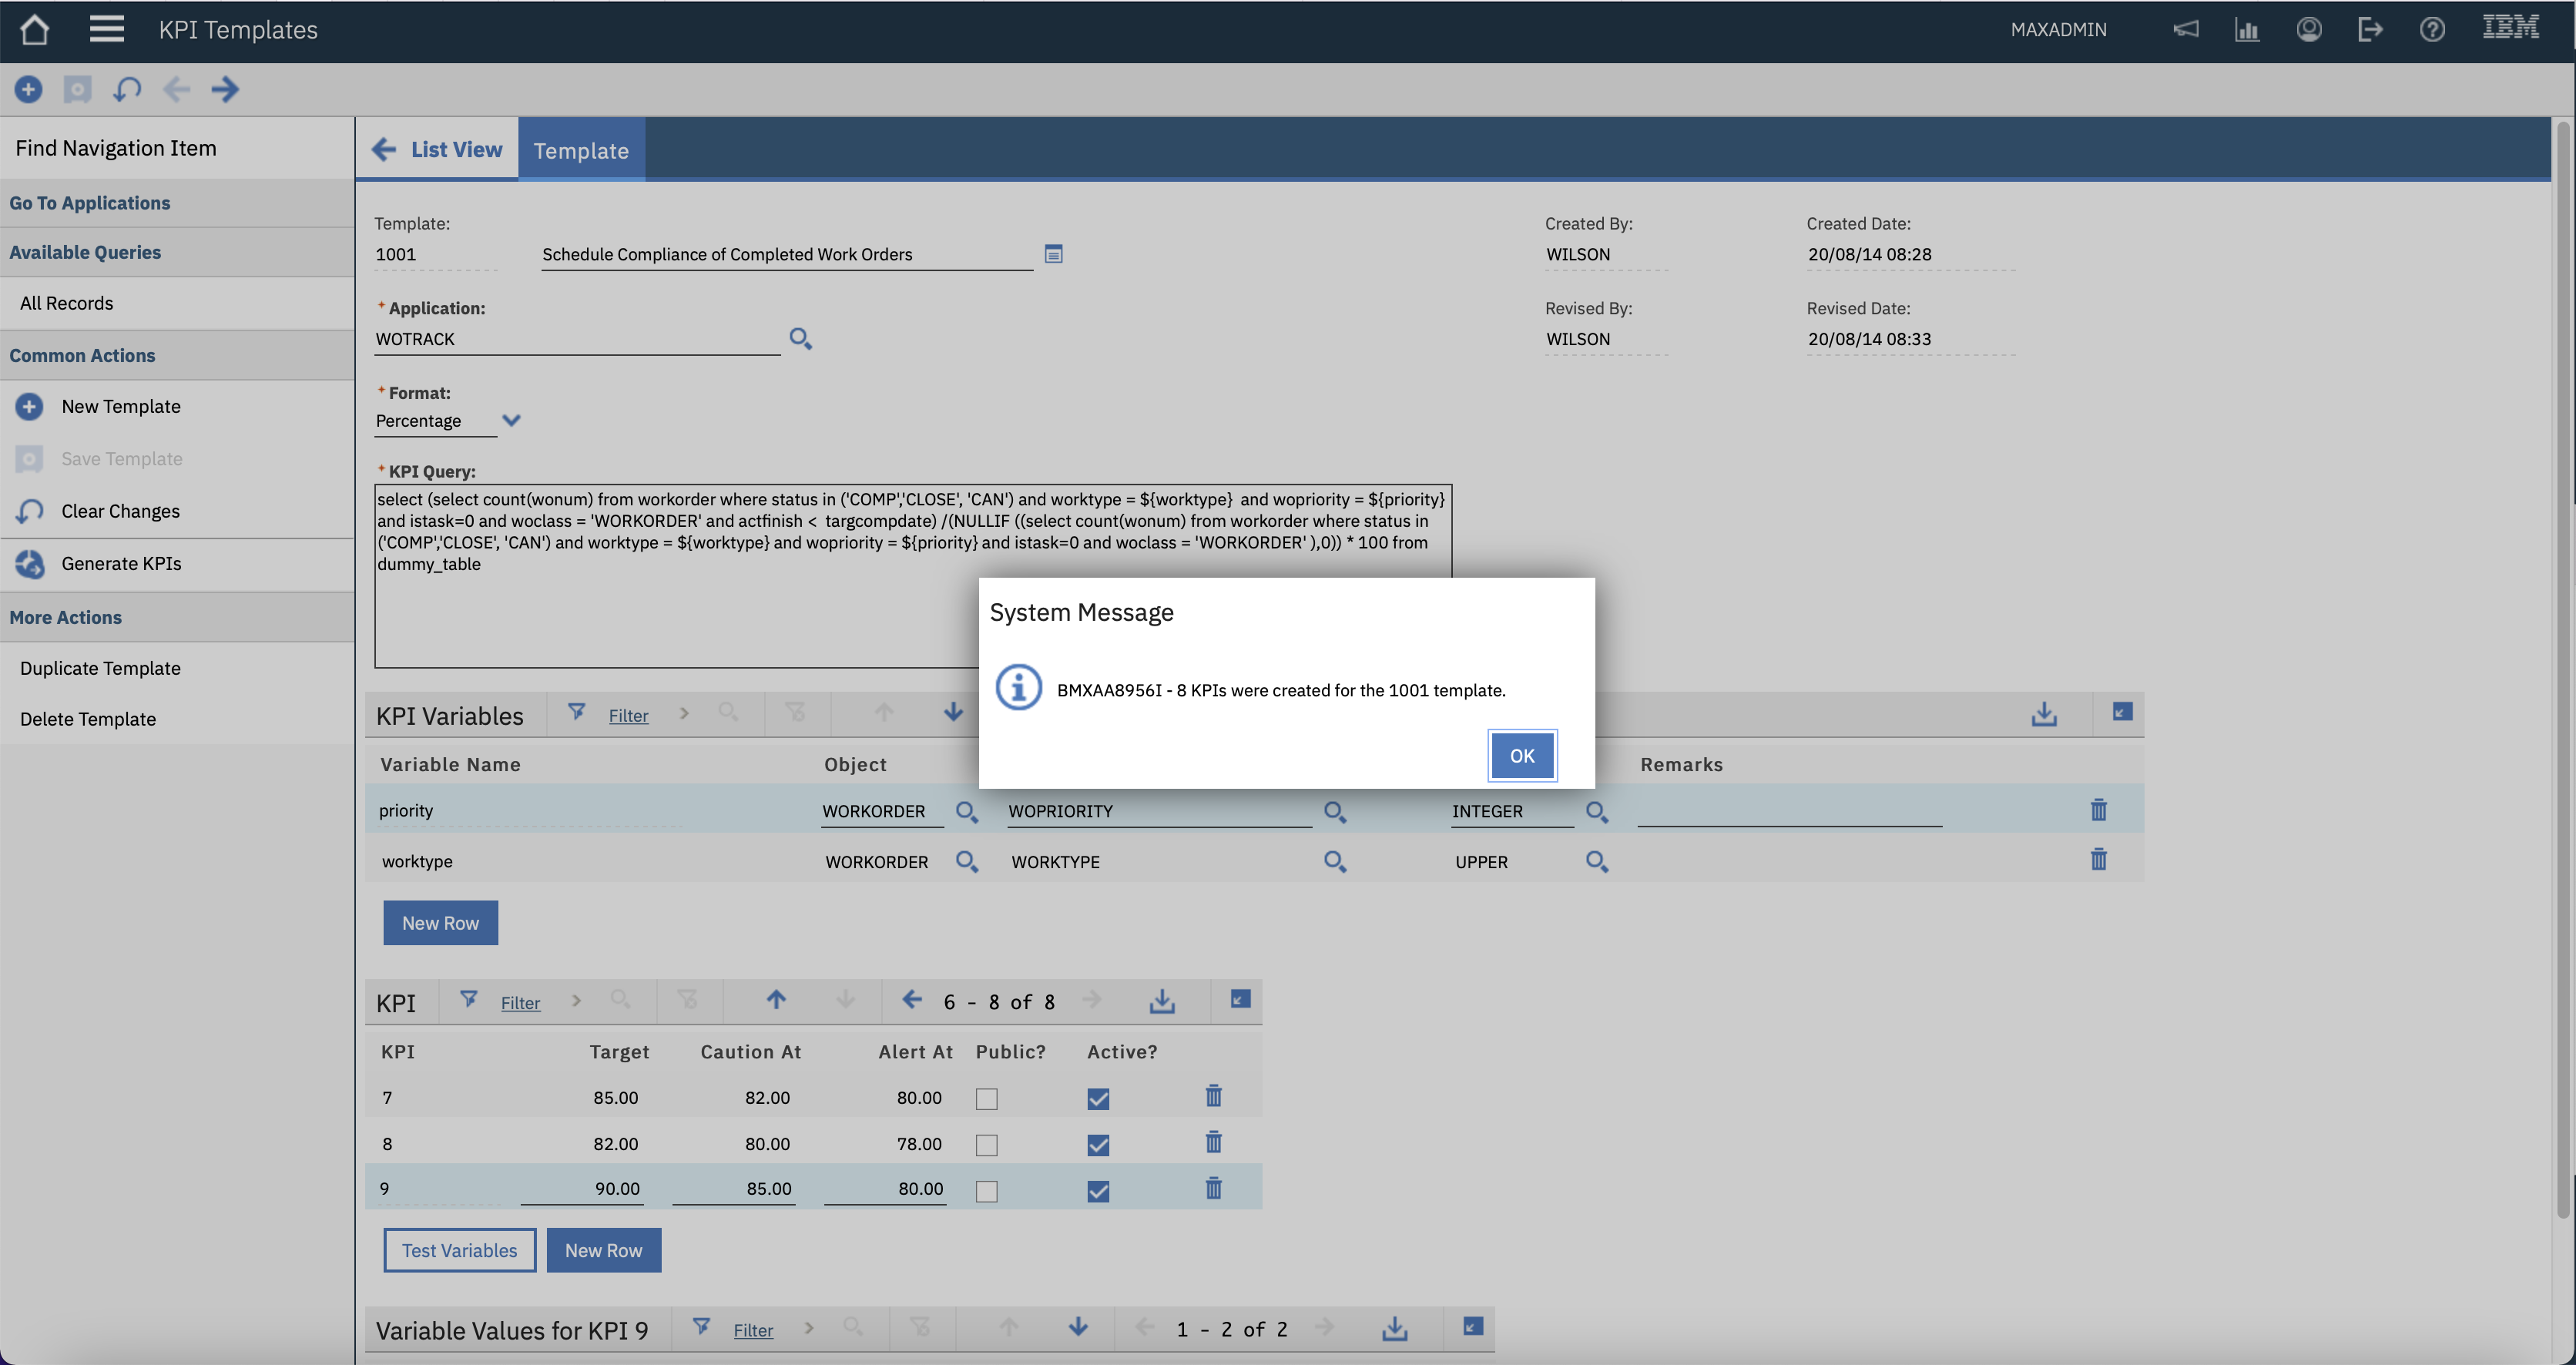Open the hamburger navigation menu
Screen dimensions: 2576x1365
[x=106, y=29]
